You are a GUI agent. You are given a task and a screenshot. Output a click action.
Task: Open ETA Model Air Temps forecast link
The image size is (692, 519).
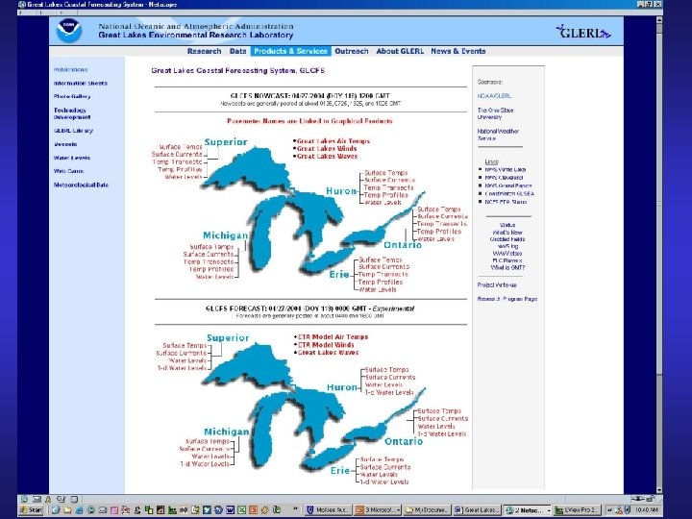333,337
